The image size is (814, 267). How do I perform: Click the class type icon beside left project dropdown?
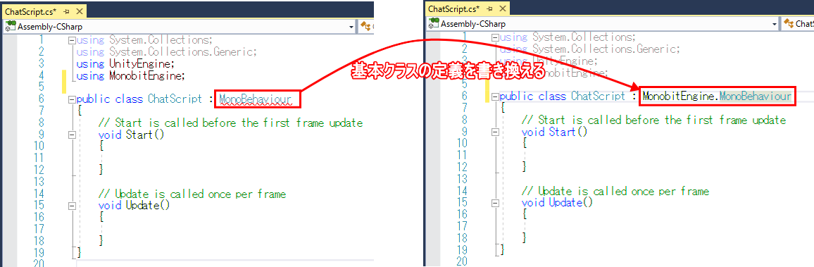(365, 27)
